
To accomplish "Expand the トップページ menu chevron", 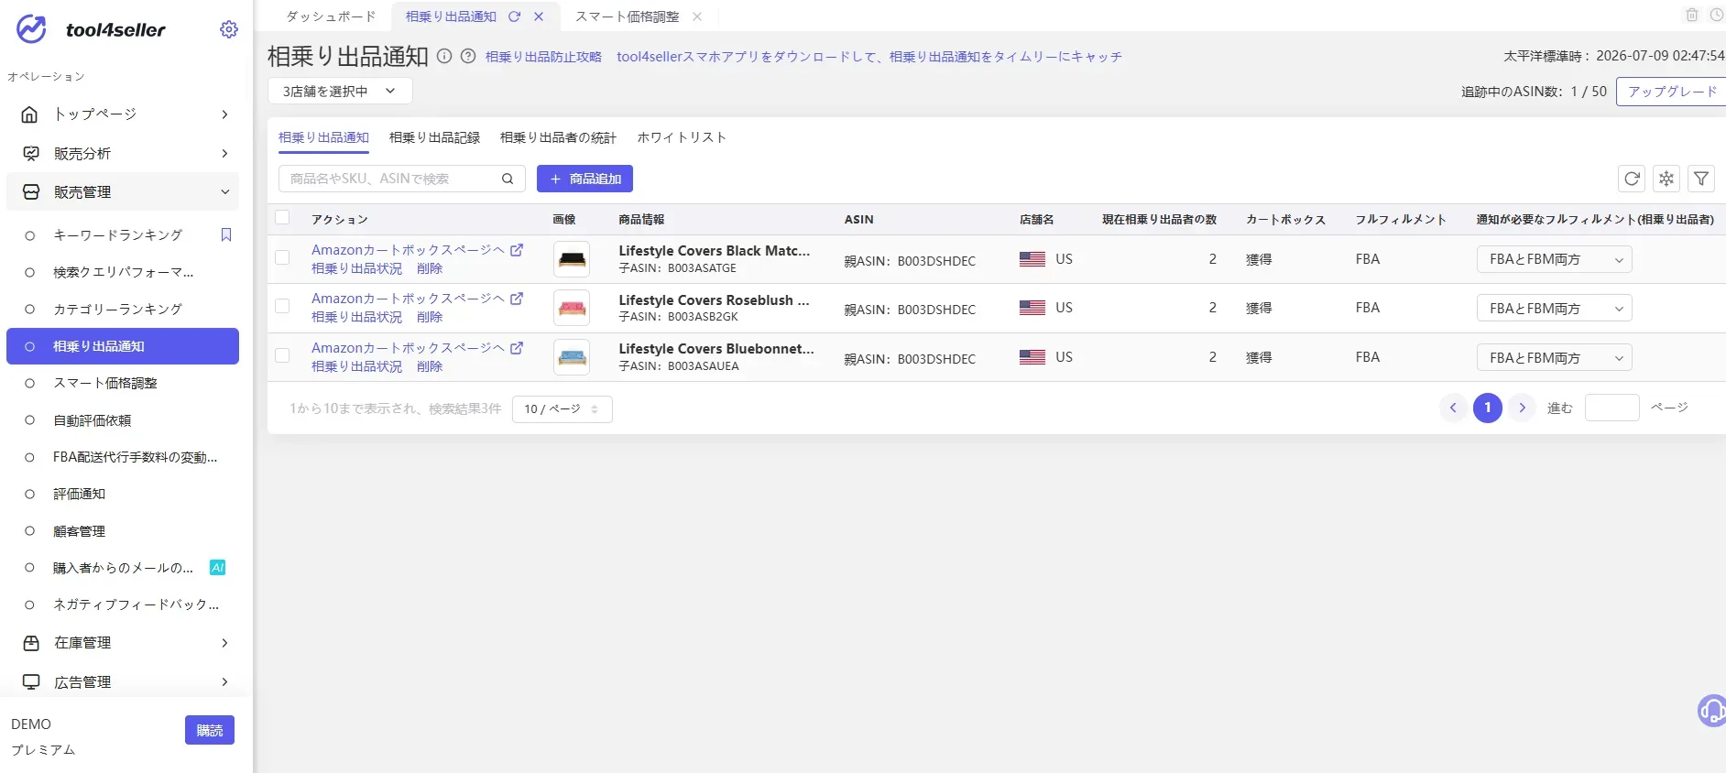I will [x=224, y=114].
